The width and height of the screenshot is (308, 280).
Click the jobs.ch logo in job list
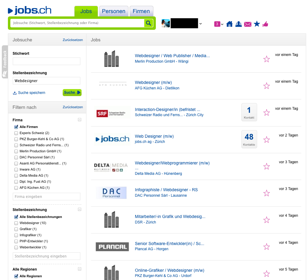coord(112,139)
